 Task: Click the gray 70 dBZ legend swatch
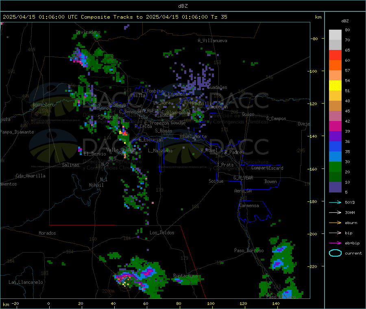click(335, 45)
